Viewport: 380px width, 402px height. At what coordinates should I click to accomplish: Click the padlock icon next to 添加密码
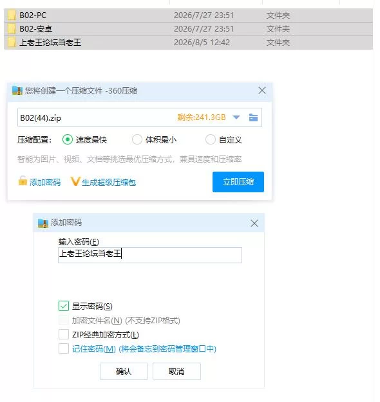(x=23, y=181)
